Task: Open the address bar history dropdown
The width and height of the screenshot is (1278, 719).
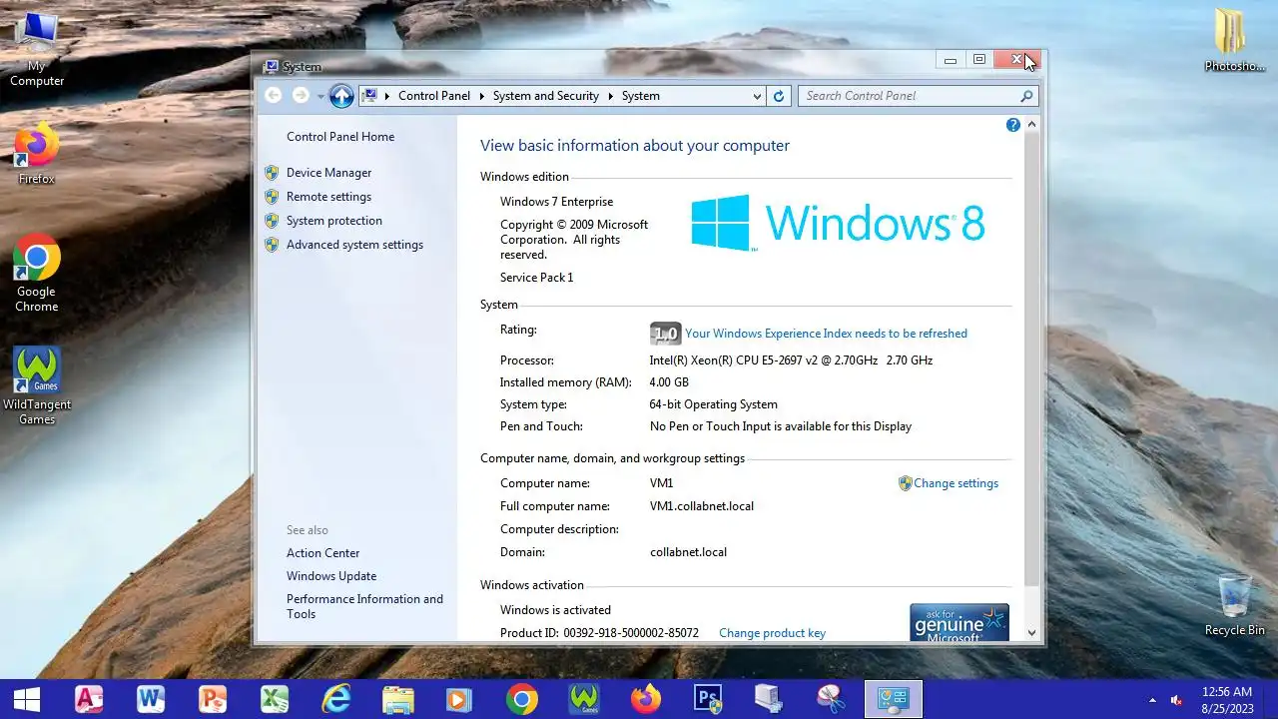Action: point(757,96)
